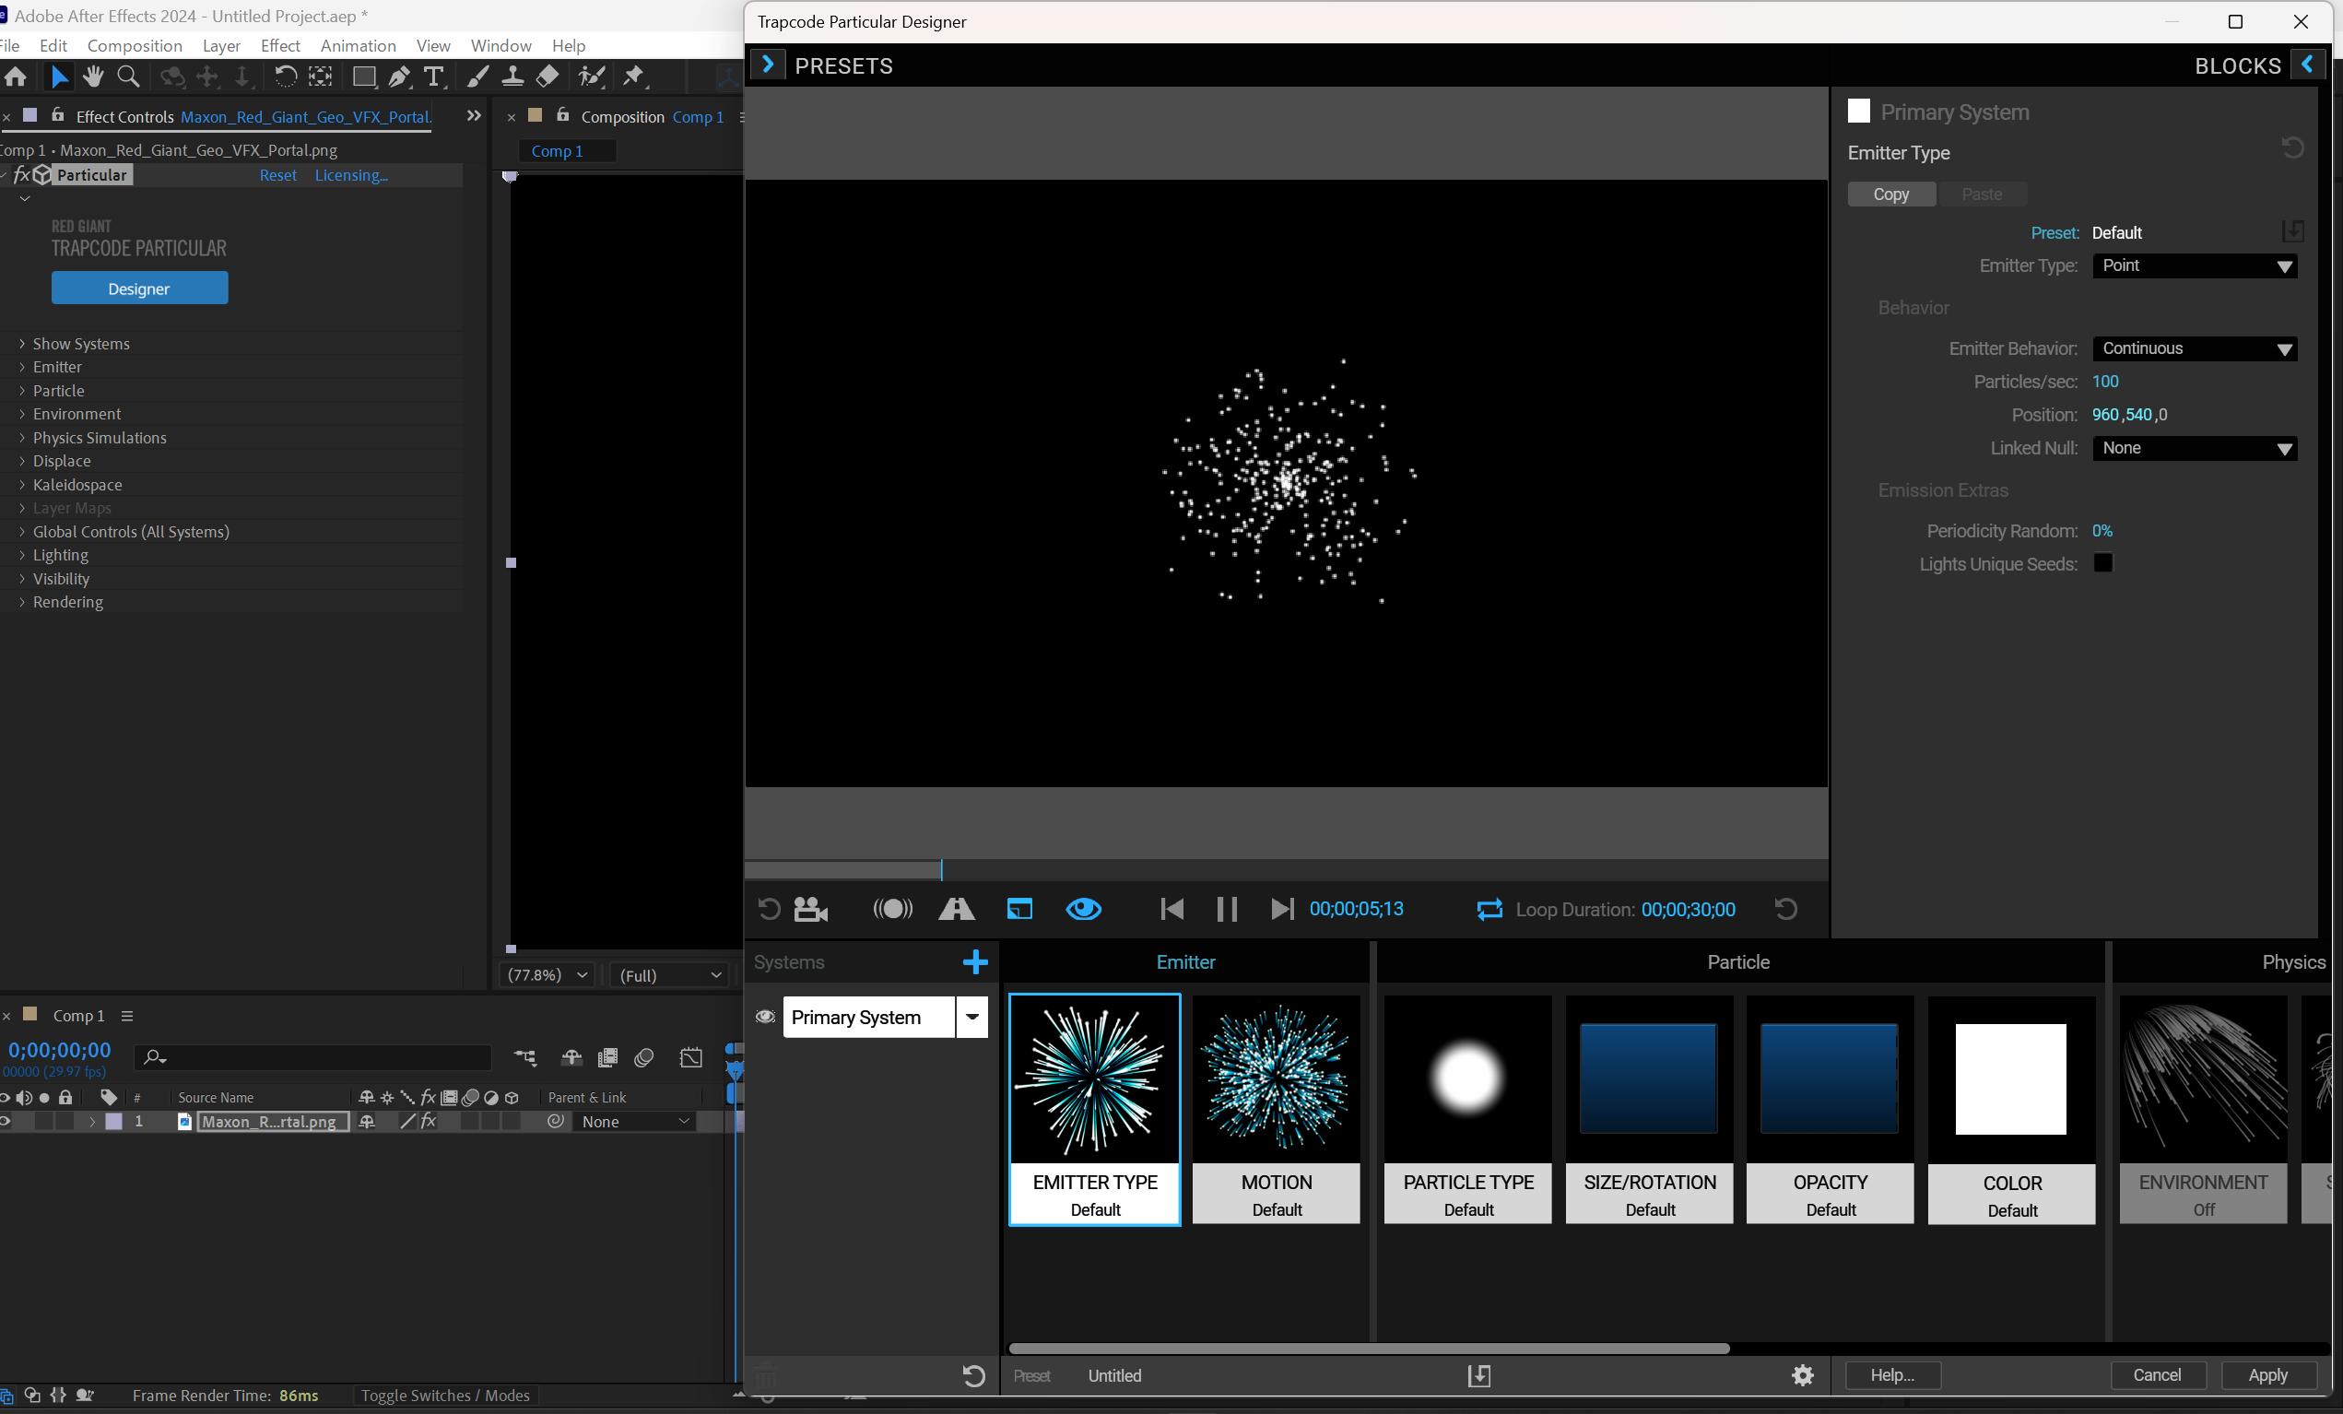2343x1414 pixels.
Task: Open the Window menu
Action: (x=500, y=46)
